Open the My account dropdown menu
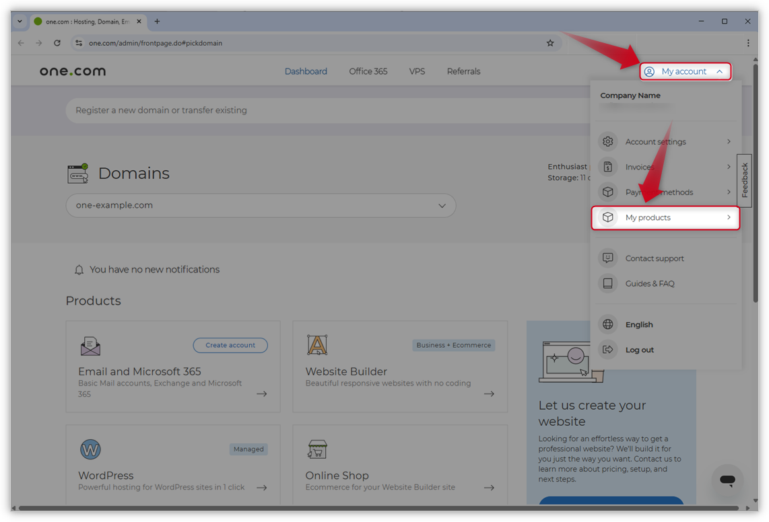 point(685,71)
